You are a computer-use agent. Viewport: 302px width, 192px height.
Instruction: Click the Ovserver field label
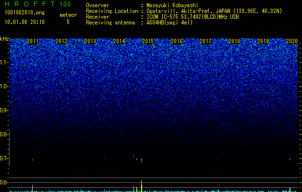point(97,5)
